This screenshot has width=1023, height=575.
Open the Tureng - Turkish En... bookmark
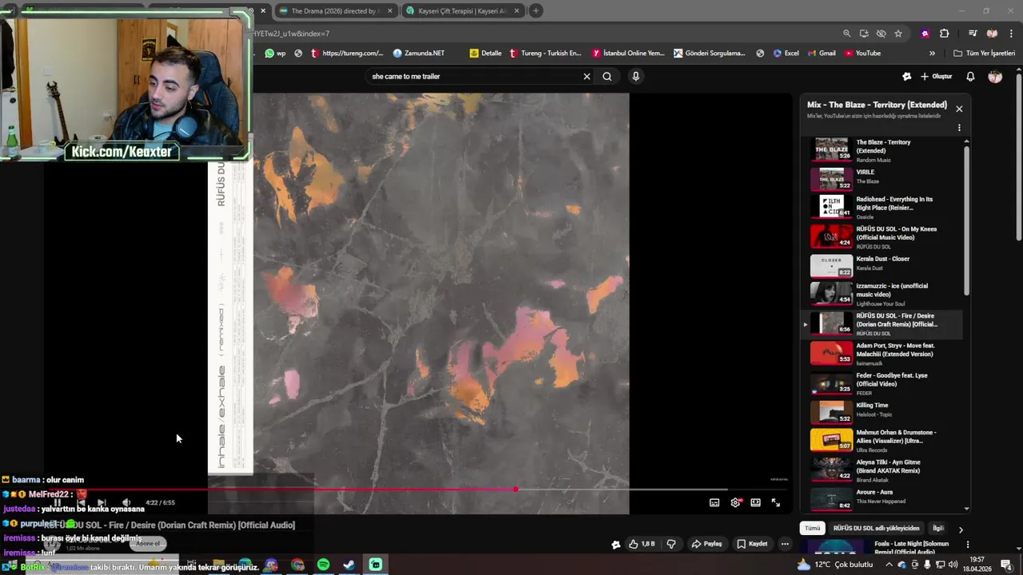point(544,54)
